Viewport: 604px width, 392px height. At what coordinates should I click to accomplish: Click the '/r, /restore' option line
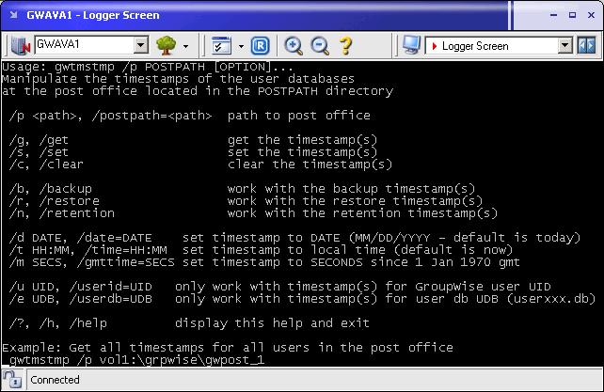point(246,201)
